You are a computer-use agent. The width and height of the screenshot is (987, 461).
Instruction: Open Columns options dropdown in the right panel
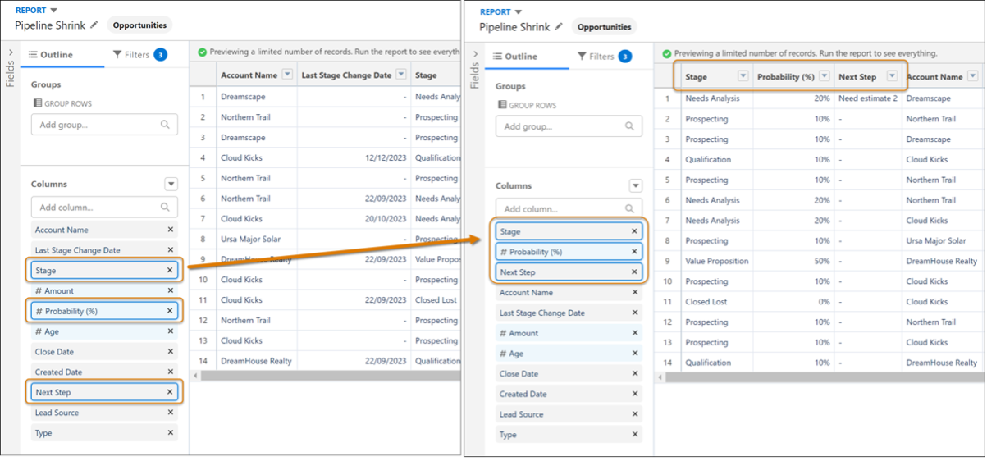point(635,185)
